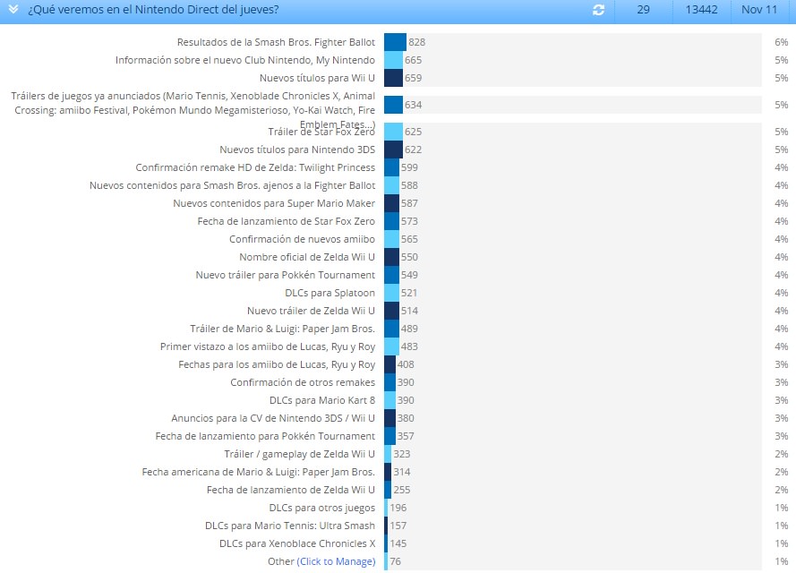Click the refresh results icon
796x573 pixels.
click(598, 10)
